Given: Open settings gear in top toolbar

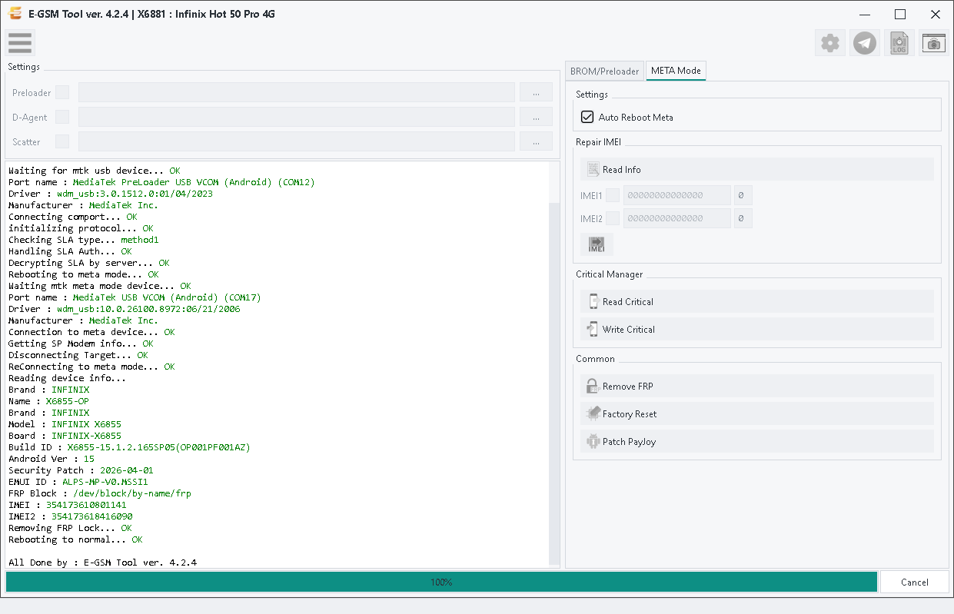Looking at the screenshot, I should pos(830,43).
